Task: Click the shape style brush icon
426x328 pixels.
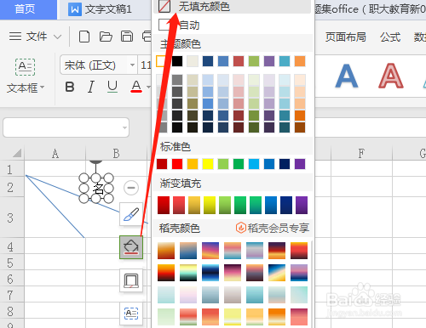Action: [x=131, y=214]
